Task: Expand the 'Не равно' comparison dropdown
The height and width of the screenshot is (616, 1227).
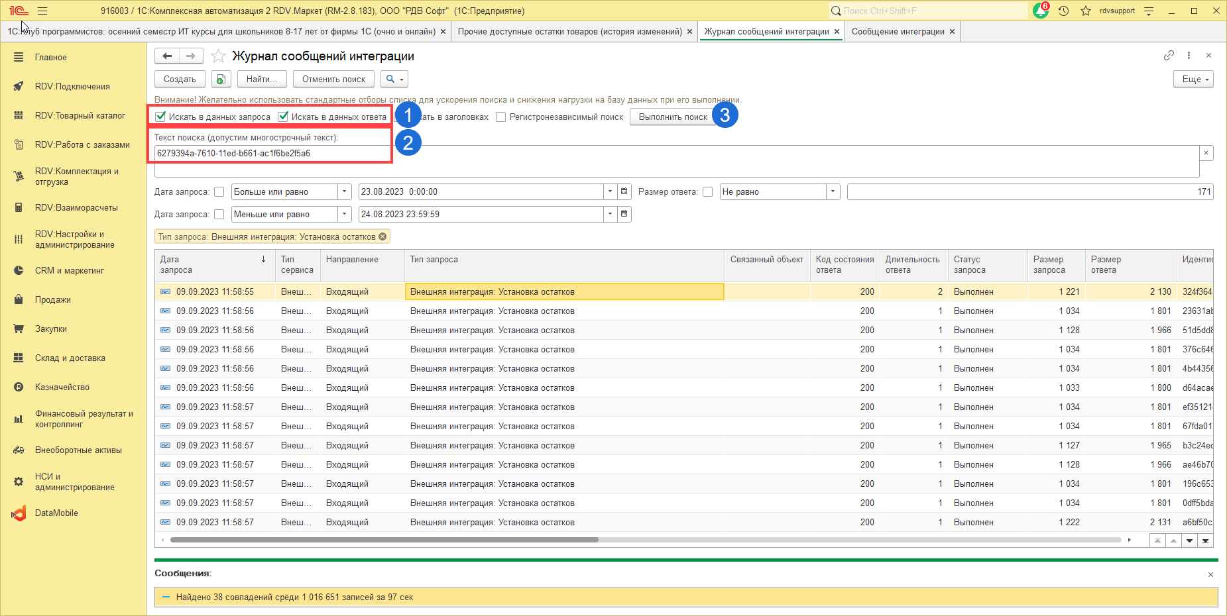Action: [x=833, y=192]
